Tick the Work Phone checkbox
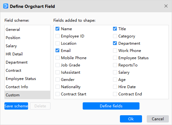 click(x=115, y=50)
